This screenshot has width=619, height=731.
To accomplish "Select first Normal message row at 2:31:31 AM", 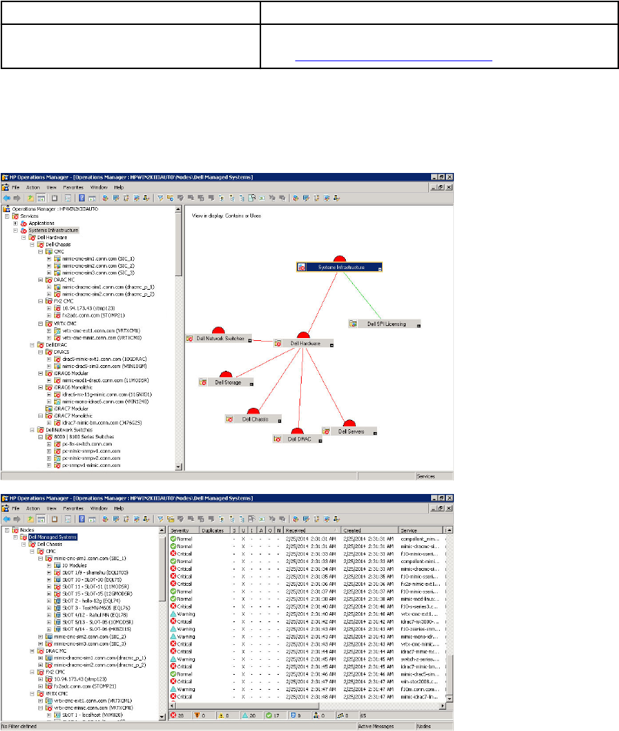I will point(307,539).
